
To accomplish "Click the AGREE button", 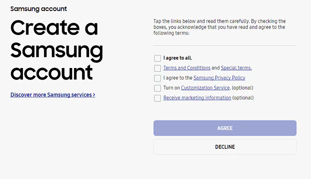I will pyautogui.click(x=225, y=128).
